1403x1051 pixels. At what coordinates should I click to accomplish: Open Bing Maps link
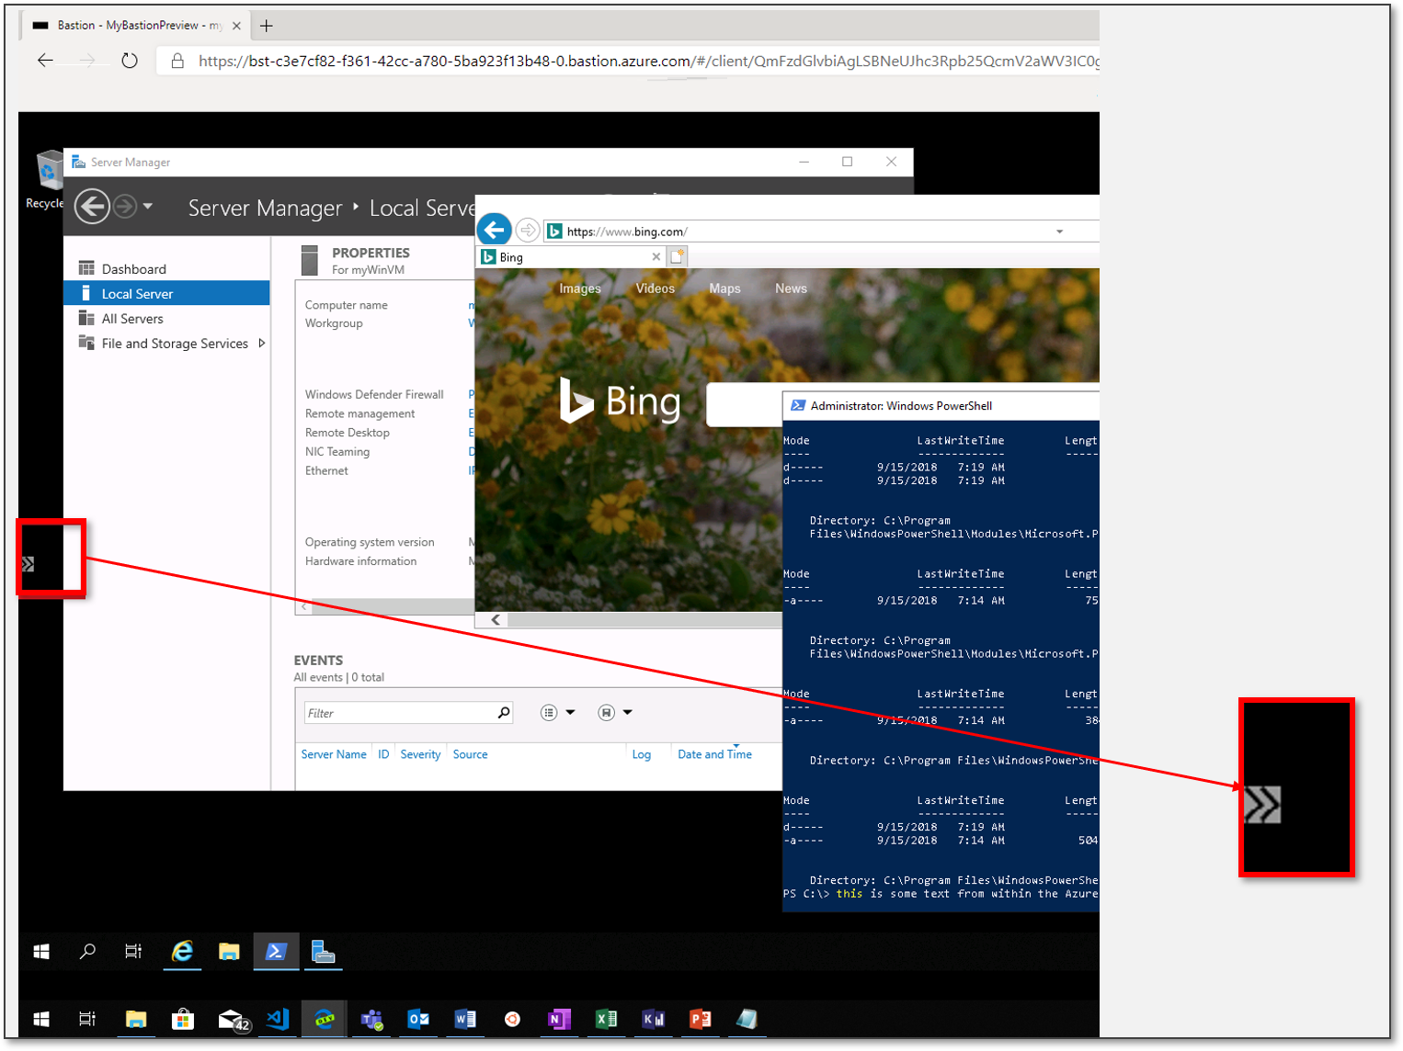(724, 288)
